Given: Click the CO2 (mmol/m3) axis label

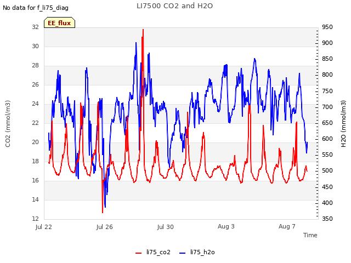Looking at the screenshot, I should pos(8,124).
